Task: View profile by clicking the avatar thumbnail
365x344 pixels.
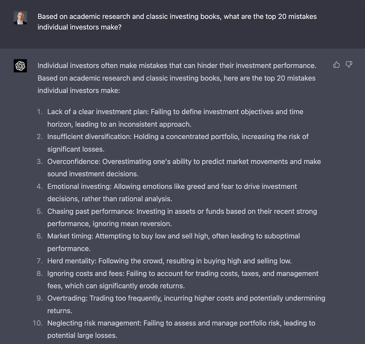Action: point(20,17)
